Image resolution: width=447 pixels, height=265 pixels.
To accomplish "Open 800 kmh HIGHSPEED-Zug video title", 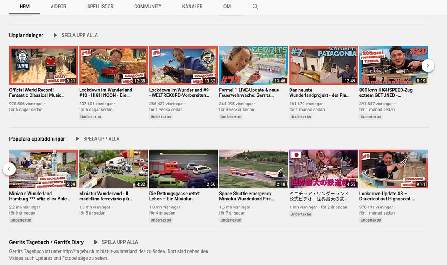I will click(x=385, y=93).
